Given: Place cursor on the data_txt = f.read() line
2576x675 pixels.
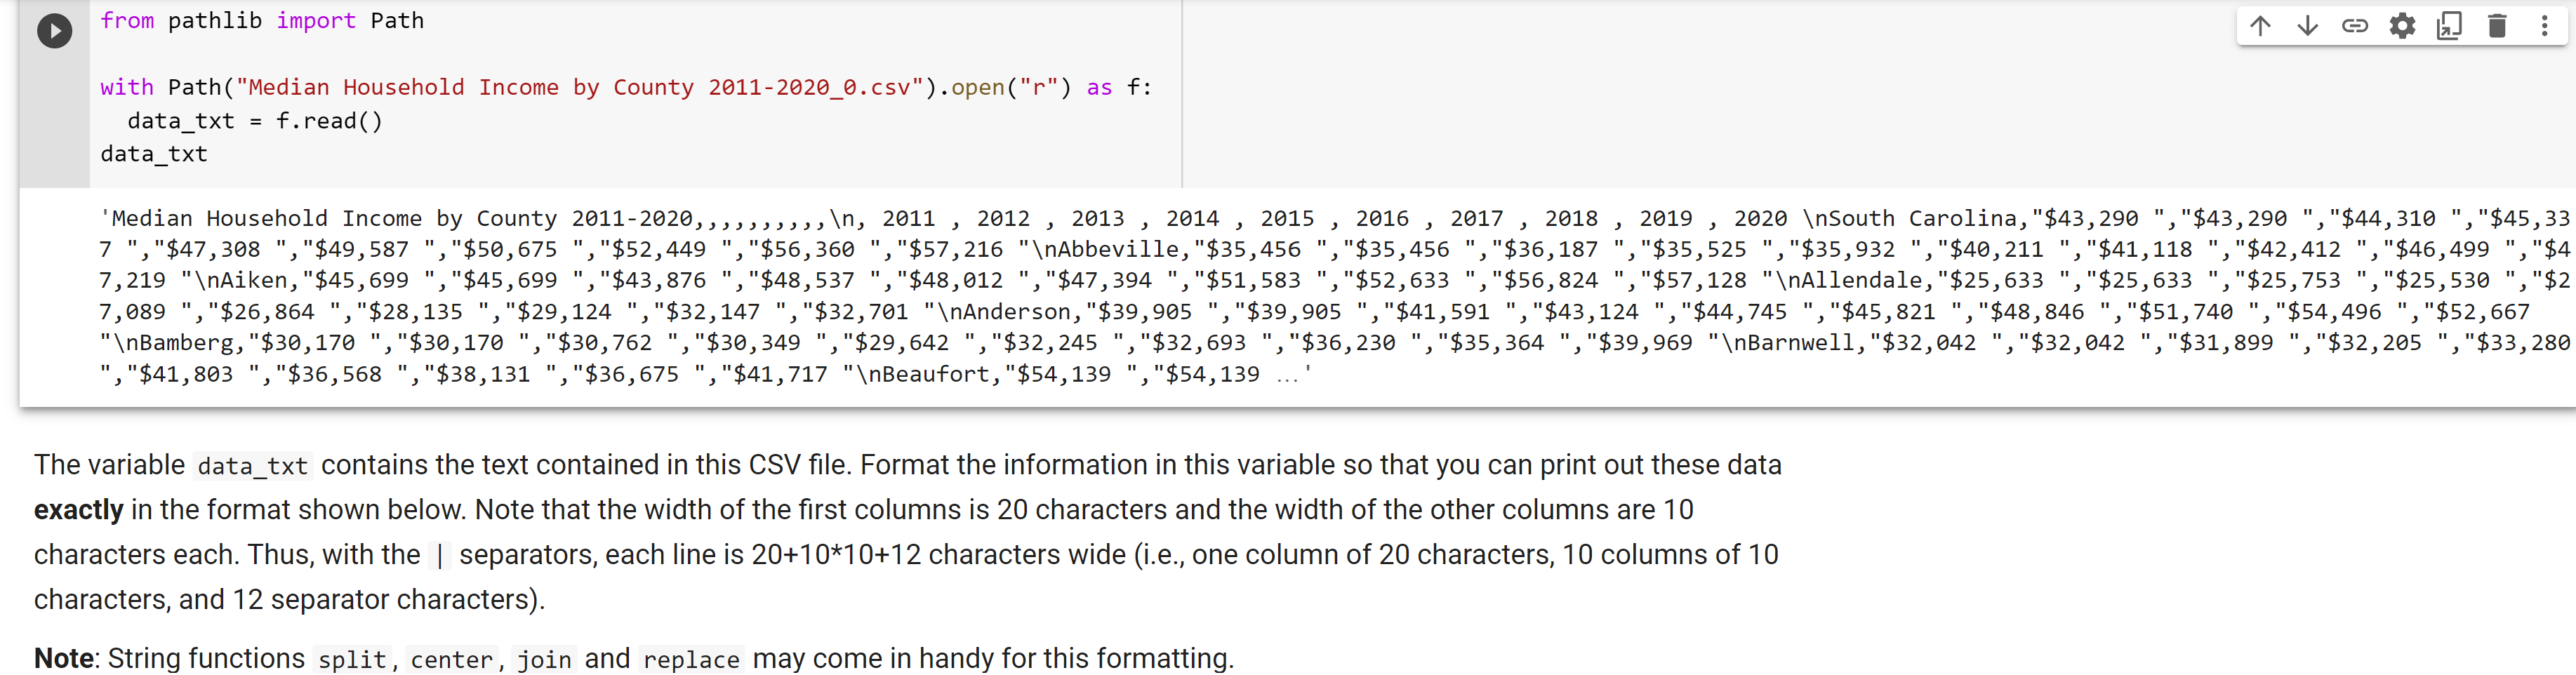Looking at the screenshot, I should click(255, 121).
